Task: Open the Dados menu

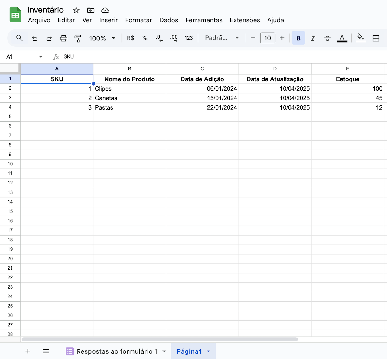Action: tap(169, 20)
